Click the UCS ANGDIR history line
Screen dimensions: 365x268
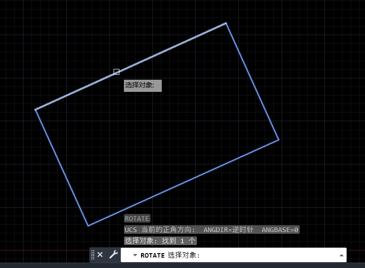(x=212, y=230)
